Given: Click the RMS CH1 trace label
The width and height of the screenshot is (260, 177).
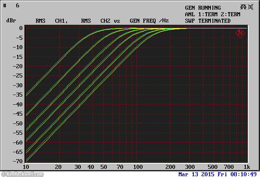Looking at the screenshot, I should coord(51,21).
